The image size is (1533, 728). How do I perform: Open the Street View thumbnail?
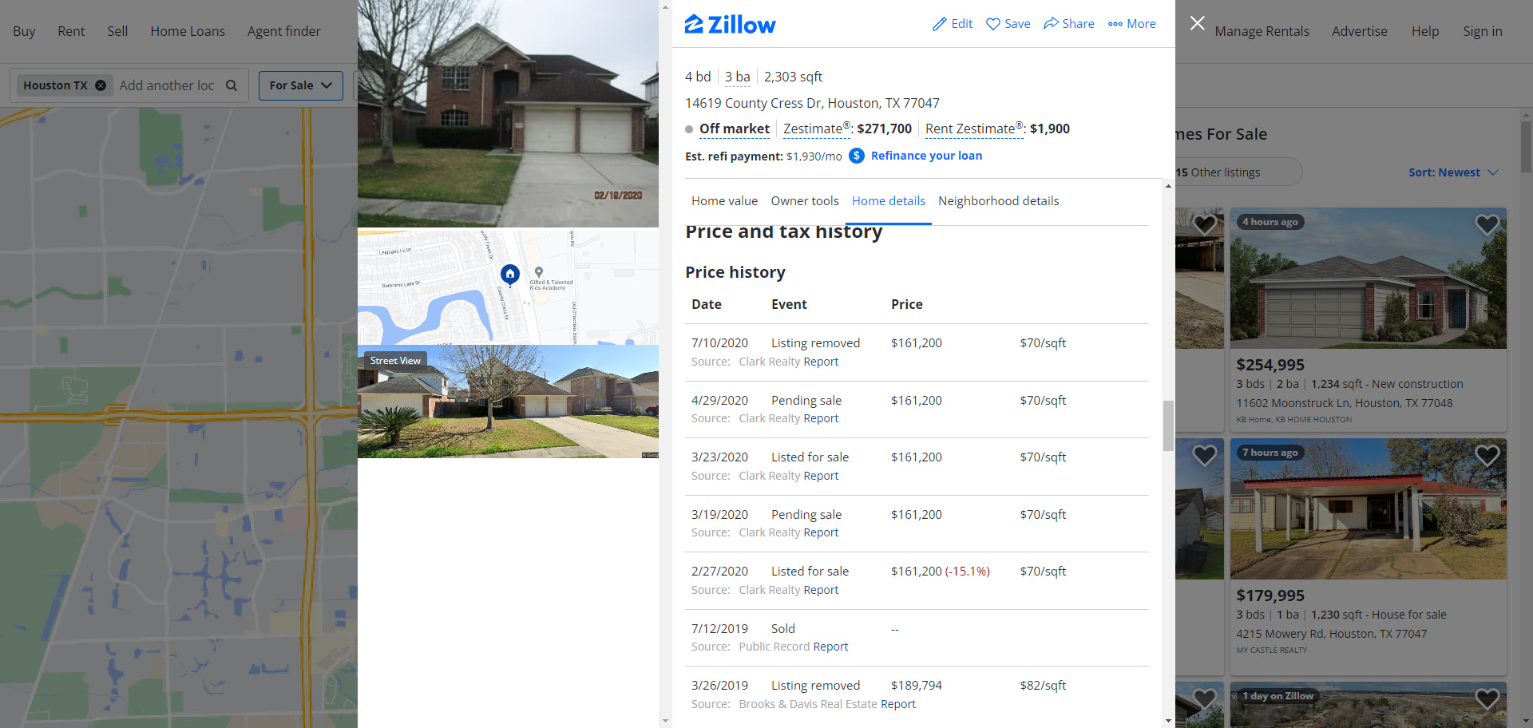[508, 402]
